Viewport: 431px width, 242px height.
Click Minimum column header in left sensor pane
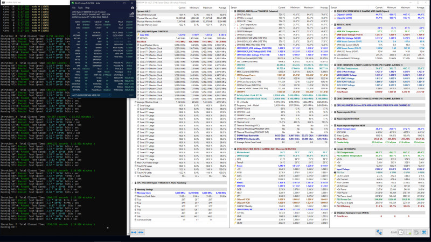click(x=194, y=8)
